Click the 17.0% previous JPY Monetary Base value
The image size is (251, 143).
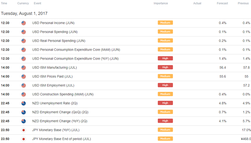tap(246, 130)
